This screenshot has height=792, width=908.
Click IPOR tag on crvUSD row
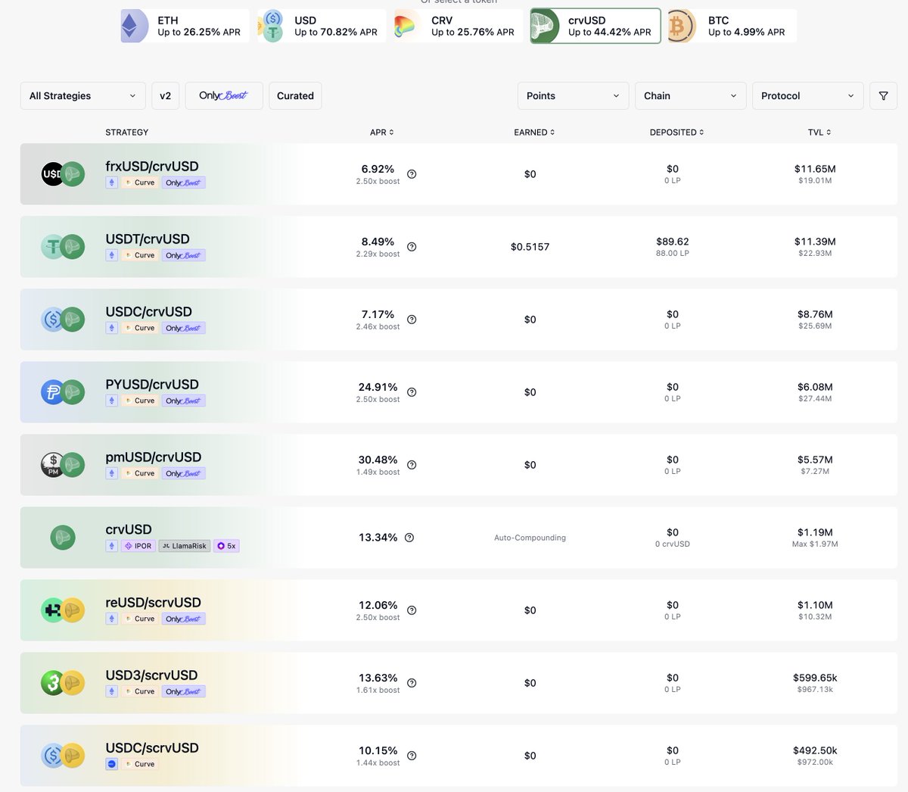(138, 546)
